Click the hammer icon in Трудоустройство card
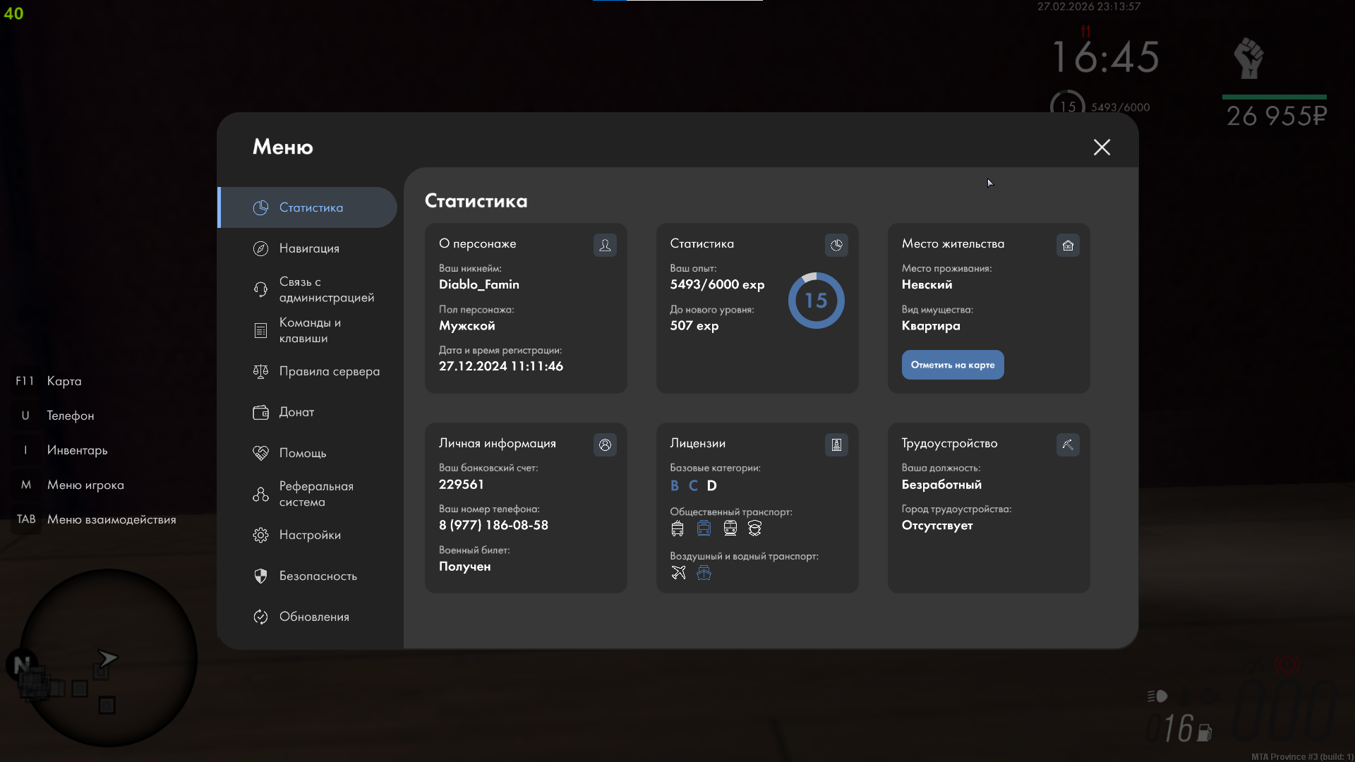Viewport: 1355px width, 762px height. click(x=1068, y=445)
